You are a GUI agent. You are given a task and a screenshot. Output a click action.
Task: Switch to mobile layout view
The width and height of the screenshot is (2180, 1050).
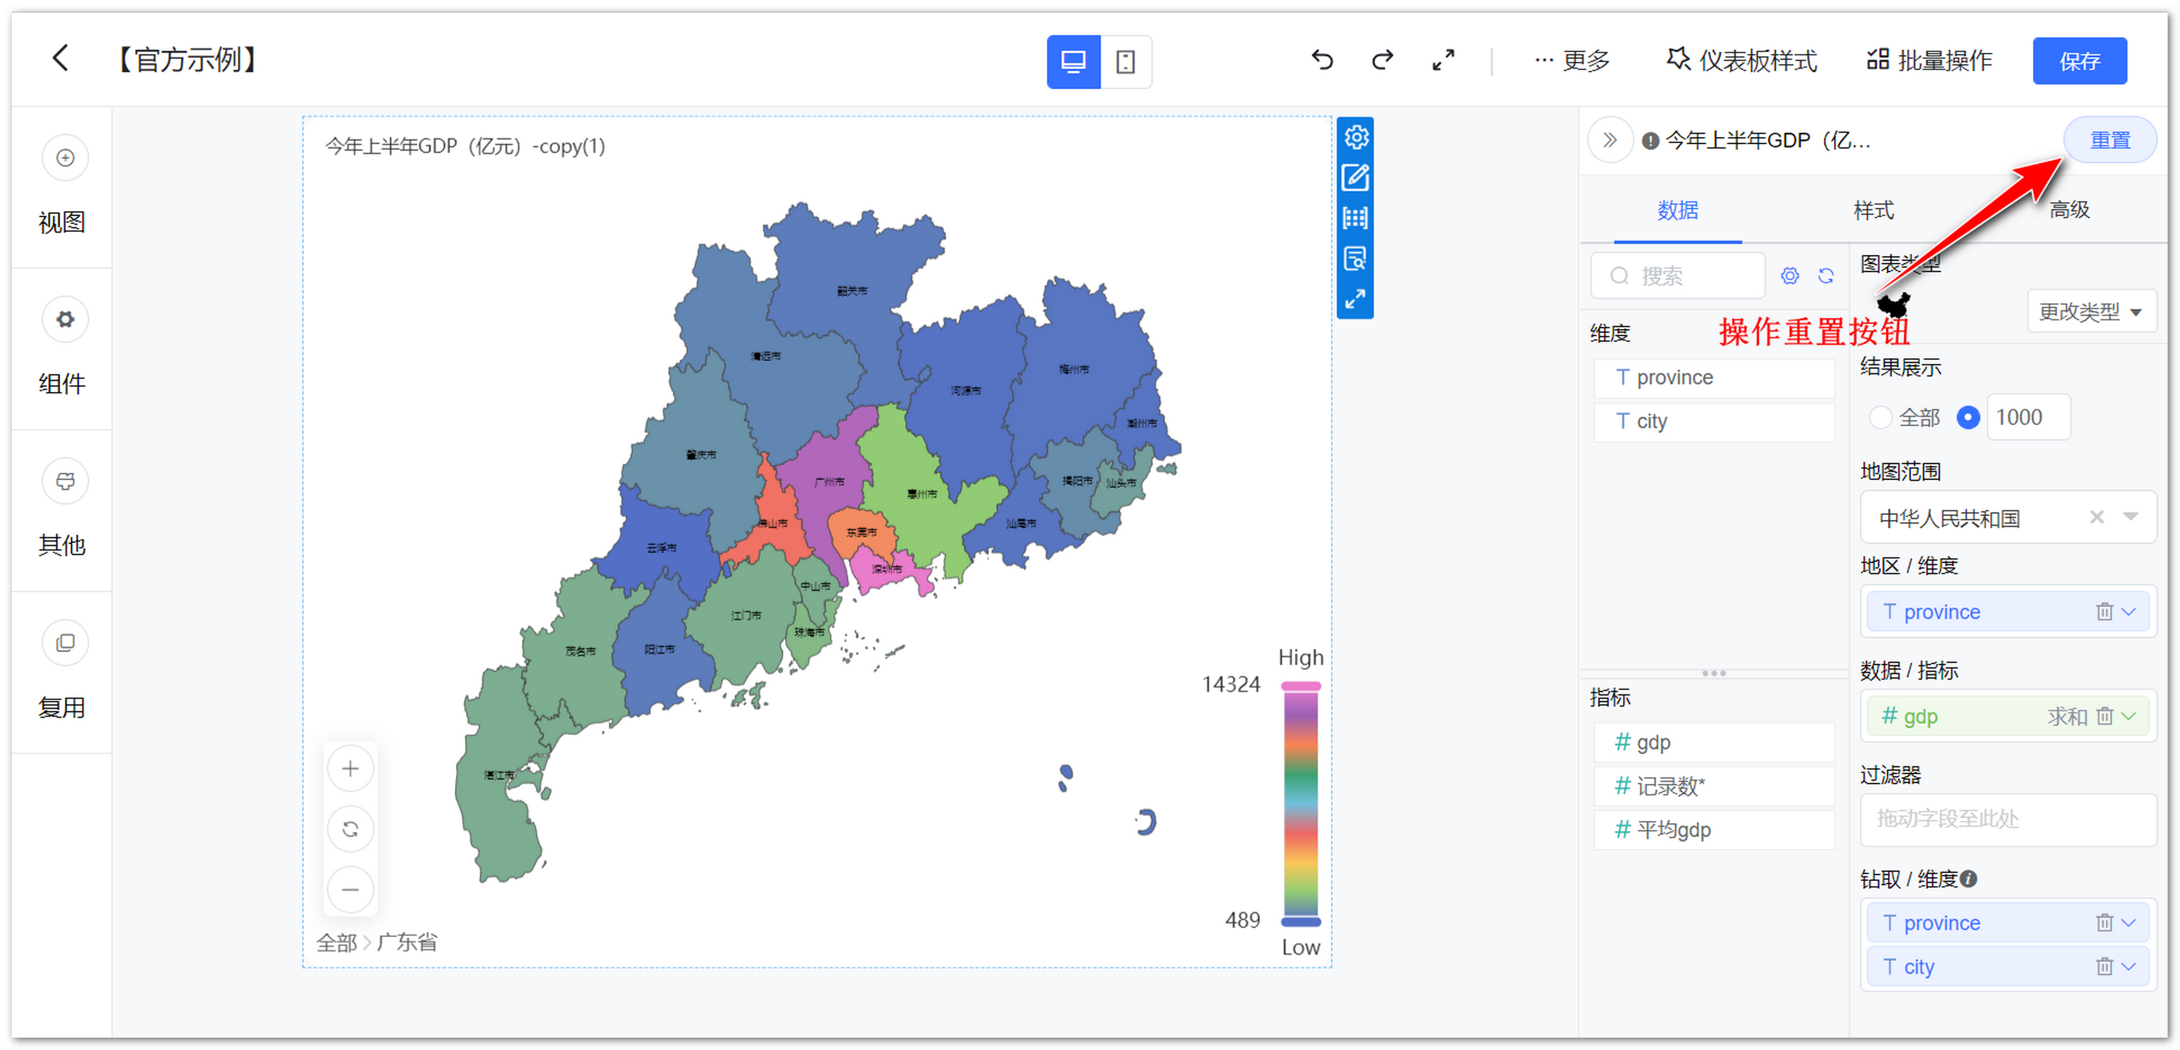(x=1126, y=62)
